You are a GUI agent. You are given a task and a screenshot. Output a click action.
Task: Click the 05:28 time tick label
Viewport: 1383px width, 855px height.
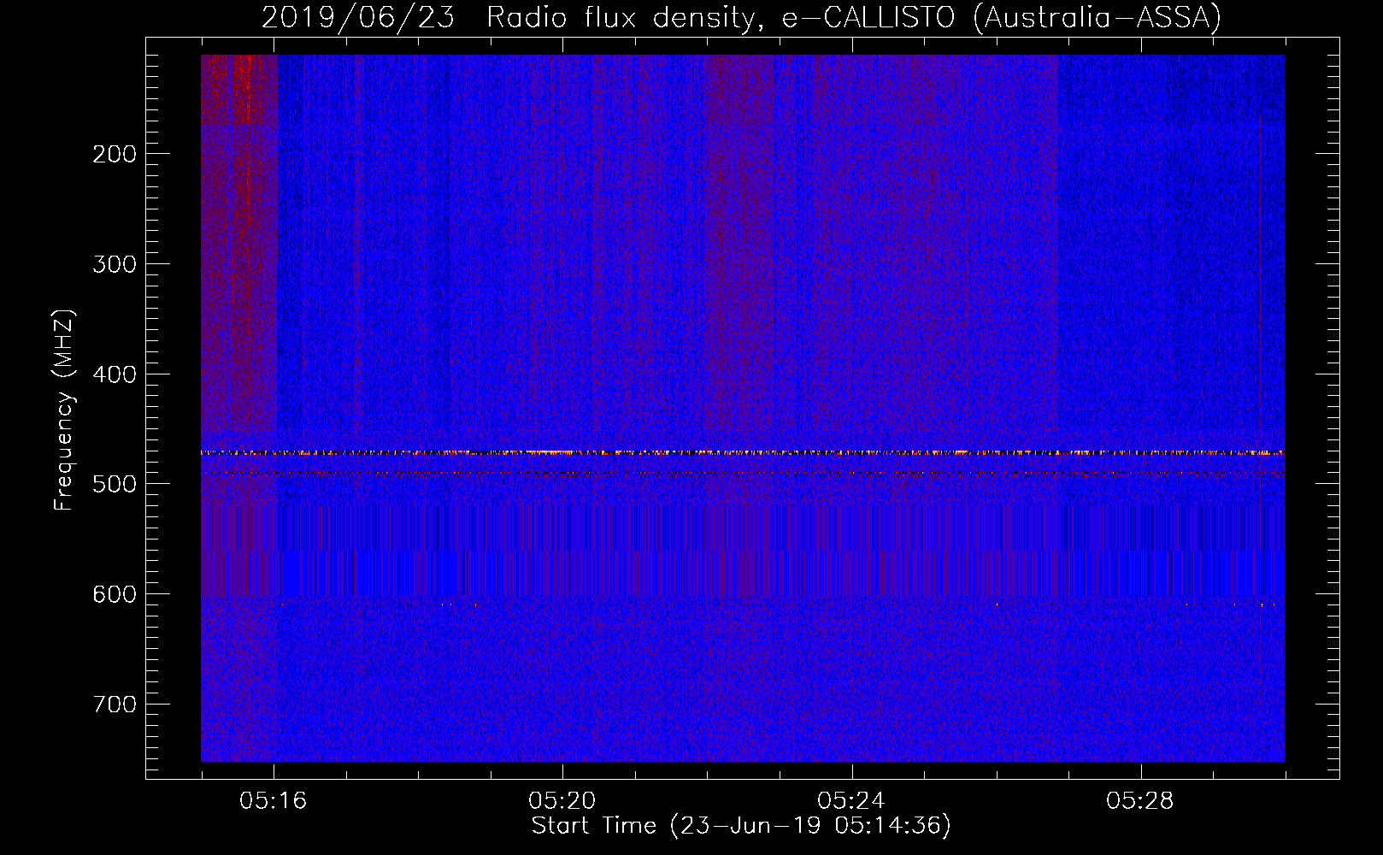point(1140,801)
